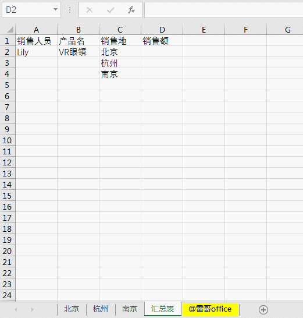Switch to the 杭州 sheet tab
Viewport: 303px width, 318px height.
(x=101, y=309)
